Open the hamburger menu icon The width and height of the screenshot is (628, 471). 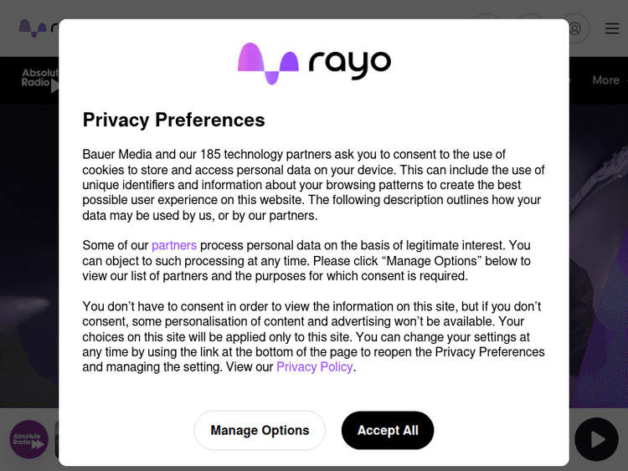(x=612, y=28)
